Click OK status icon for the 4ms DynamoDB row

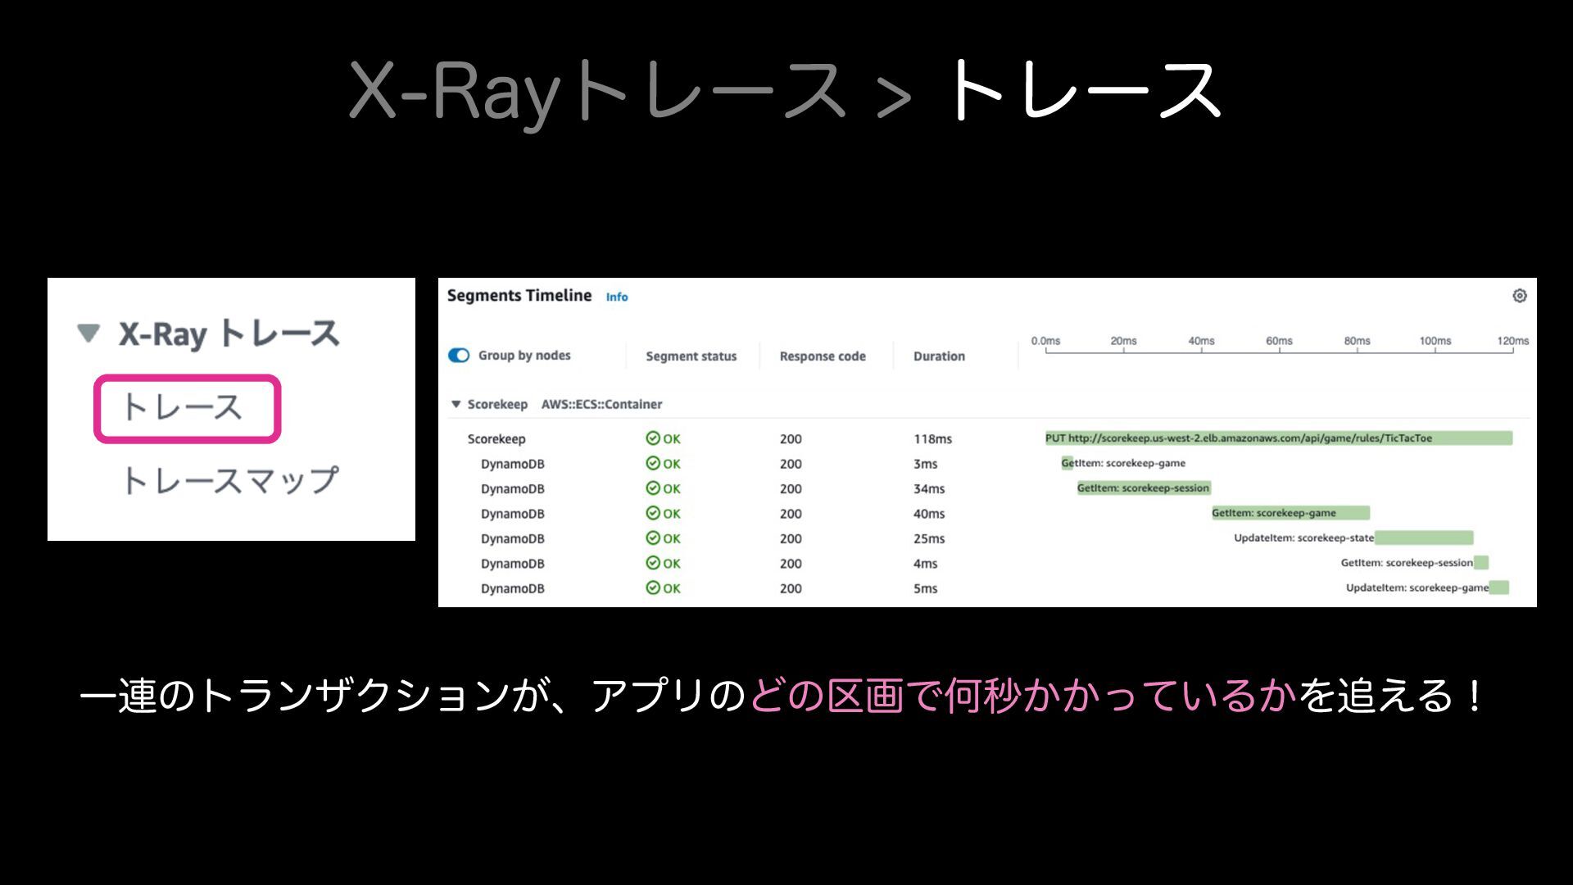point(653,564)
